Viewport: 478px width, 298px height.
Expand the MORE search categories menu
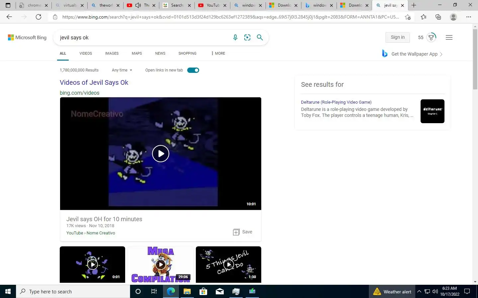click(218, 53)
